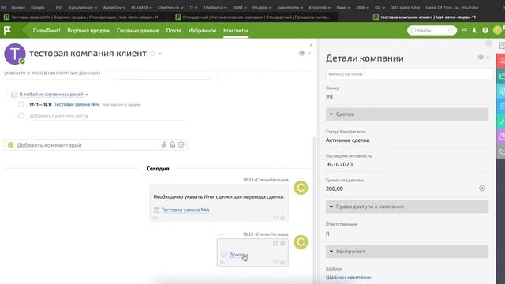
Task: Click the circle icon right of comment bell
Action: tap(181, 144)
